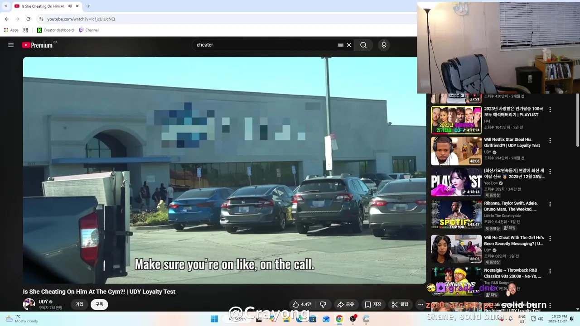The image size is (580, 326).
Task: Open 'Rihanna, Taylor Swift, Adele' video title
Action: tap(511, 206)
